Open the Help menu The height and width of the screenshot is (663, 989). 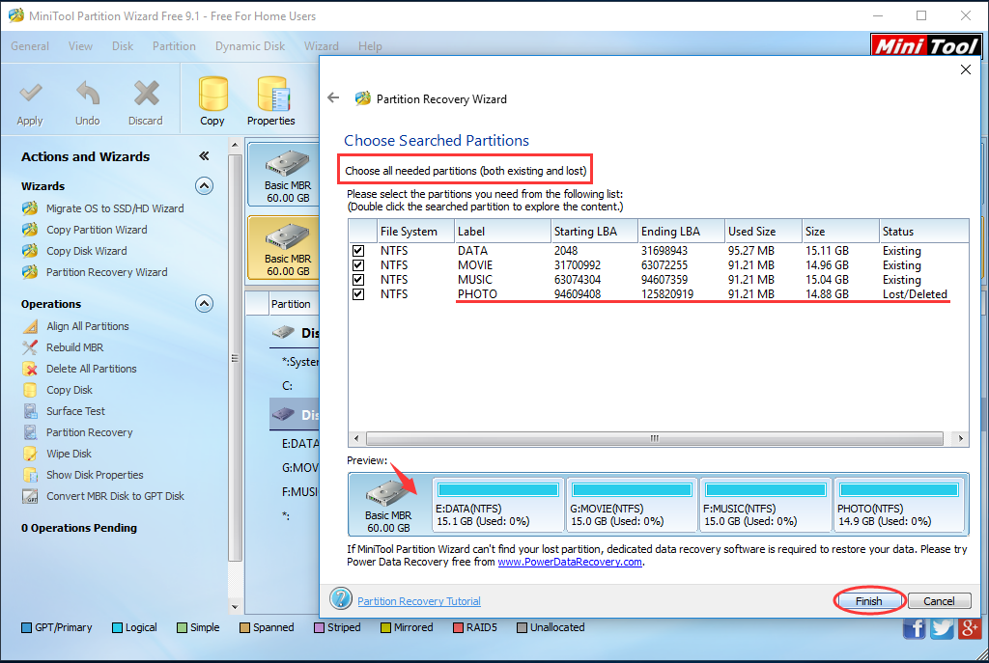(x=370, y=46)
